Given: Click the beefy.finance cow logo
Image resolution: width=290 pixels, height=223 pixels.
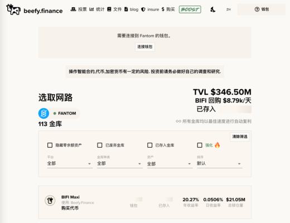Looking at the screenshot, I should coord(13,9).
